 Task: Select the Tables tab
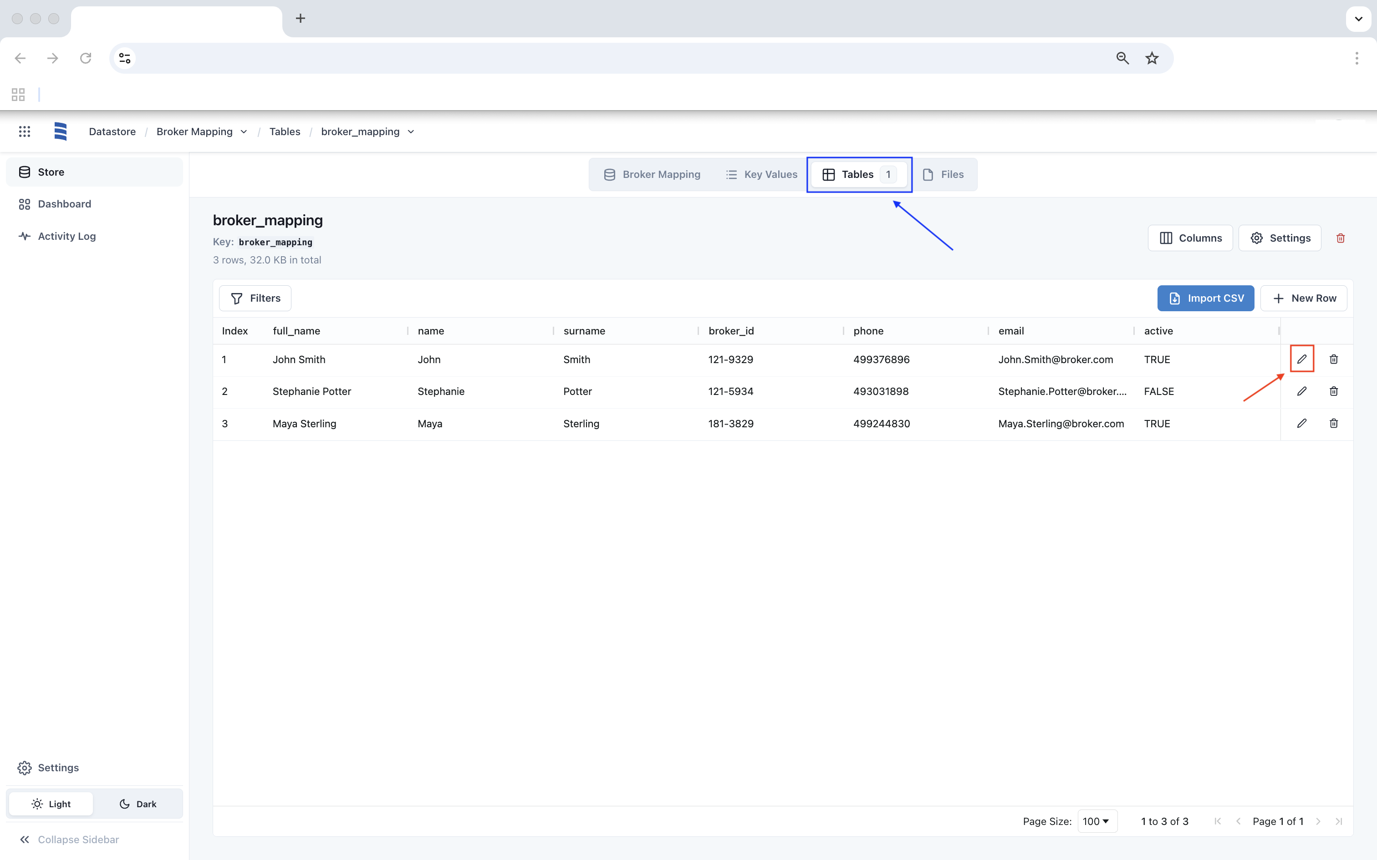[x=859, y=175]
